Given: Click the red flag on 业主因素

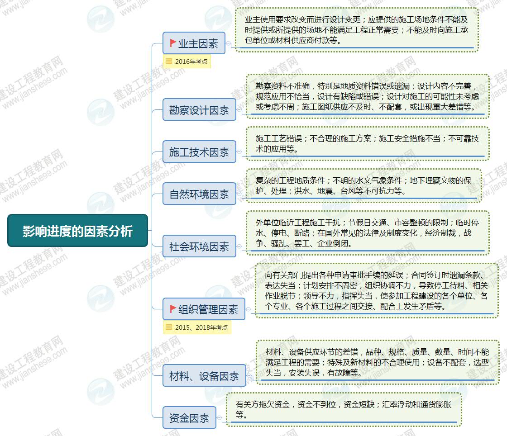Looking at the screenshot, I should coord(173,43).
